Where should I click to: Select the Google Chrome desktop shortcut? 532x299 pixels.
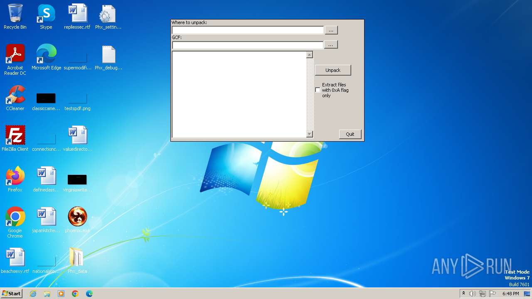(x=15, y=223)
